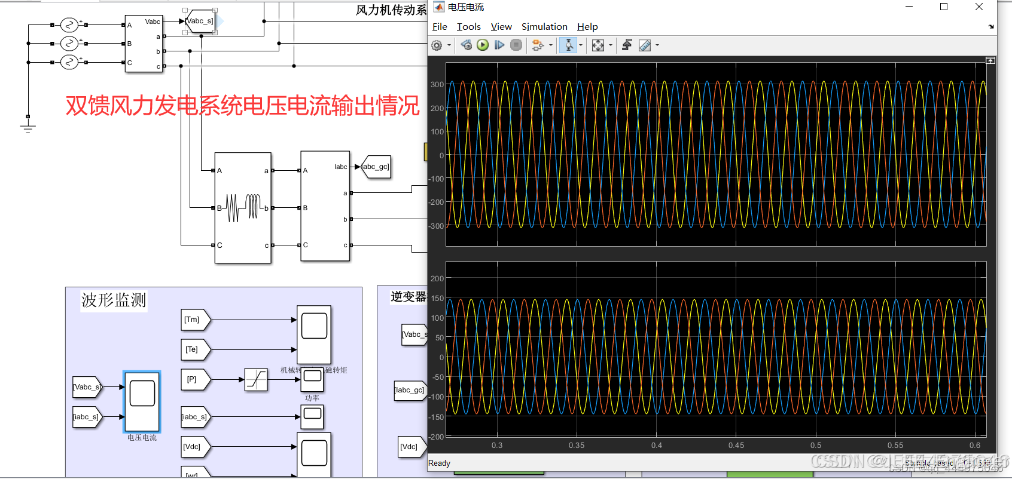The height and width of the screenshot is (479, 1012).
Task: Open the View menu
Action: point(501,27)
